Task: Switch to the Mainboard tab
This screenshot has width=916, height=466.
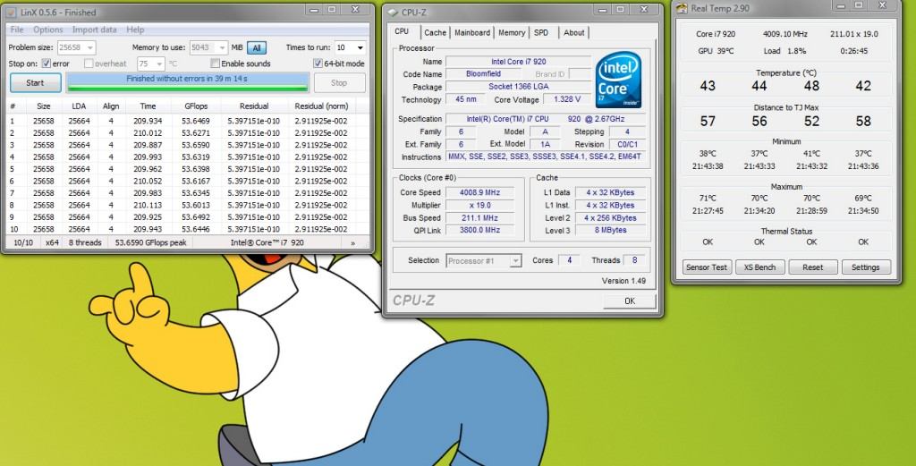Action: [x=474, y=33]
